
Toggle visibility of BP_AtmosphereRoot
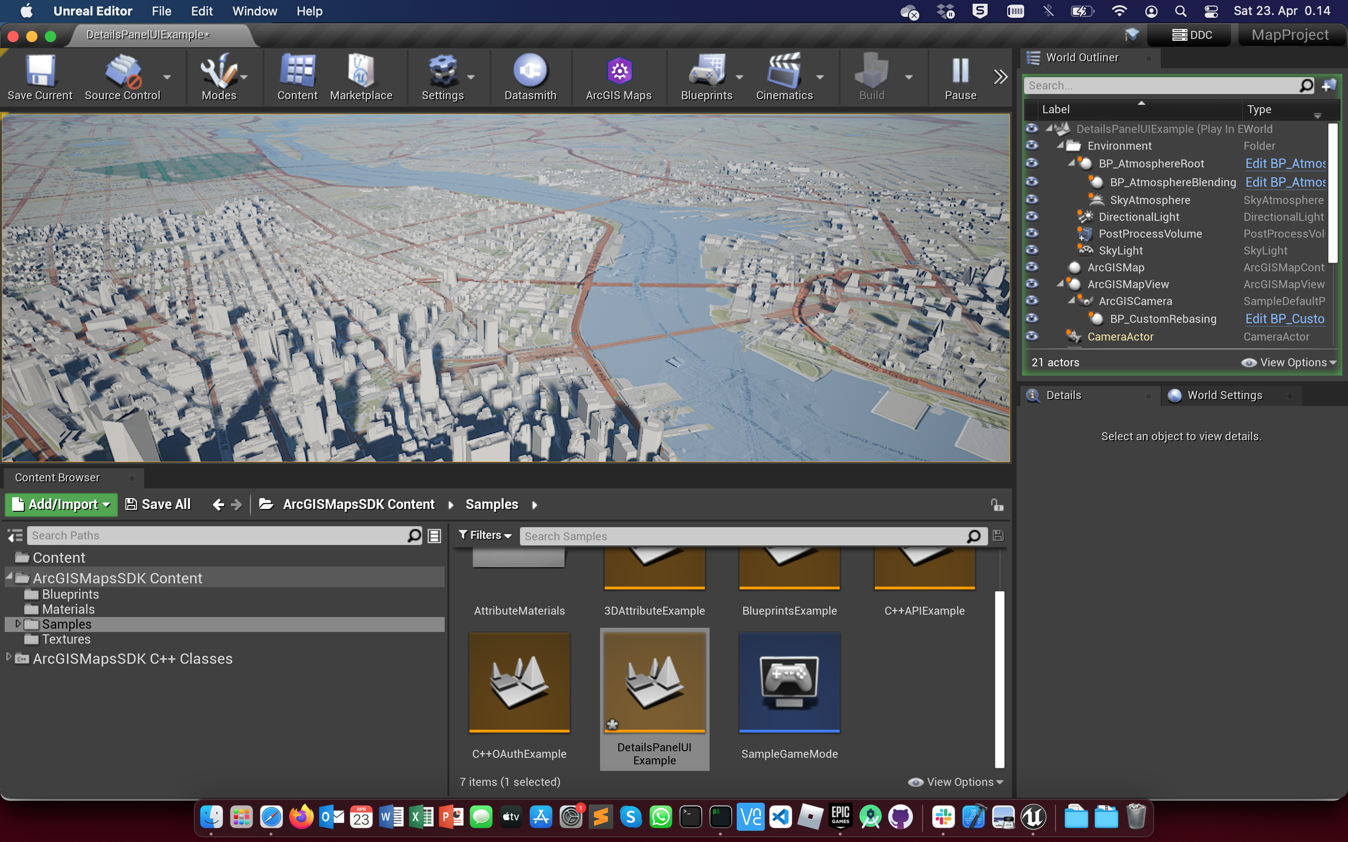(x=1032, y=164)
